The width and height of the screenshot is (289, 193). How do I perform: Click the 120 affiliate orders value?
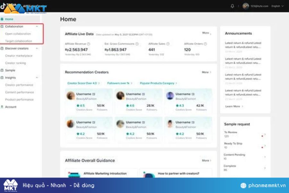pos(187,50)
